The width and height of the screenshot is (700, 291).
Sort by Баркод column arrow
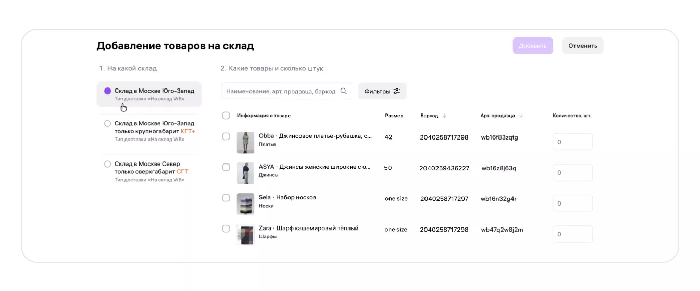point(445,116)
